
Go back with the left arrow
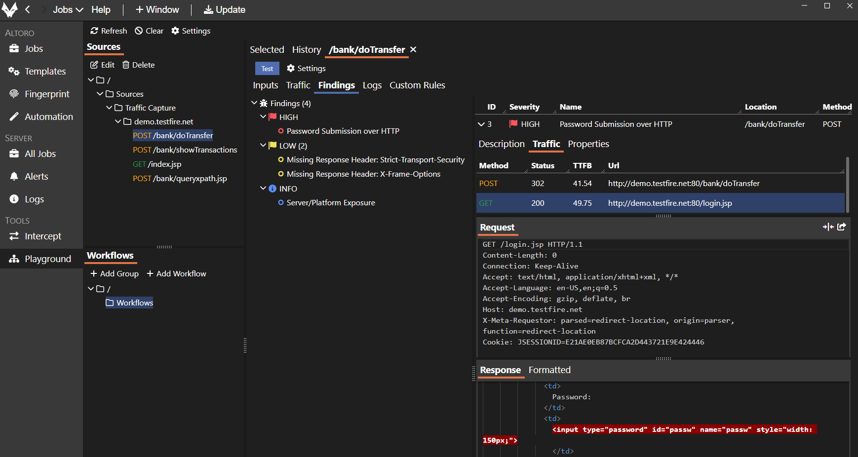click(x=28, y=9)
